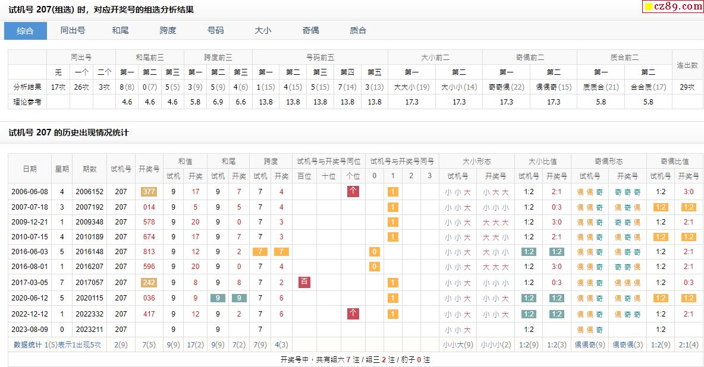The height and width of the screenshot is (367, 704).
Task: Click orange 1 badge in 2007-07-18 row
Action: pos(393,207)
